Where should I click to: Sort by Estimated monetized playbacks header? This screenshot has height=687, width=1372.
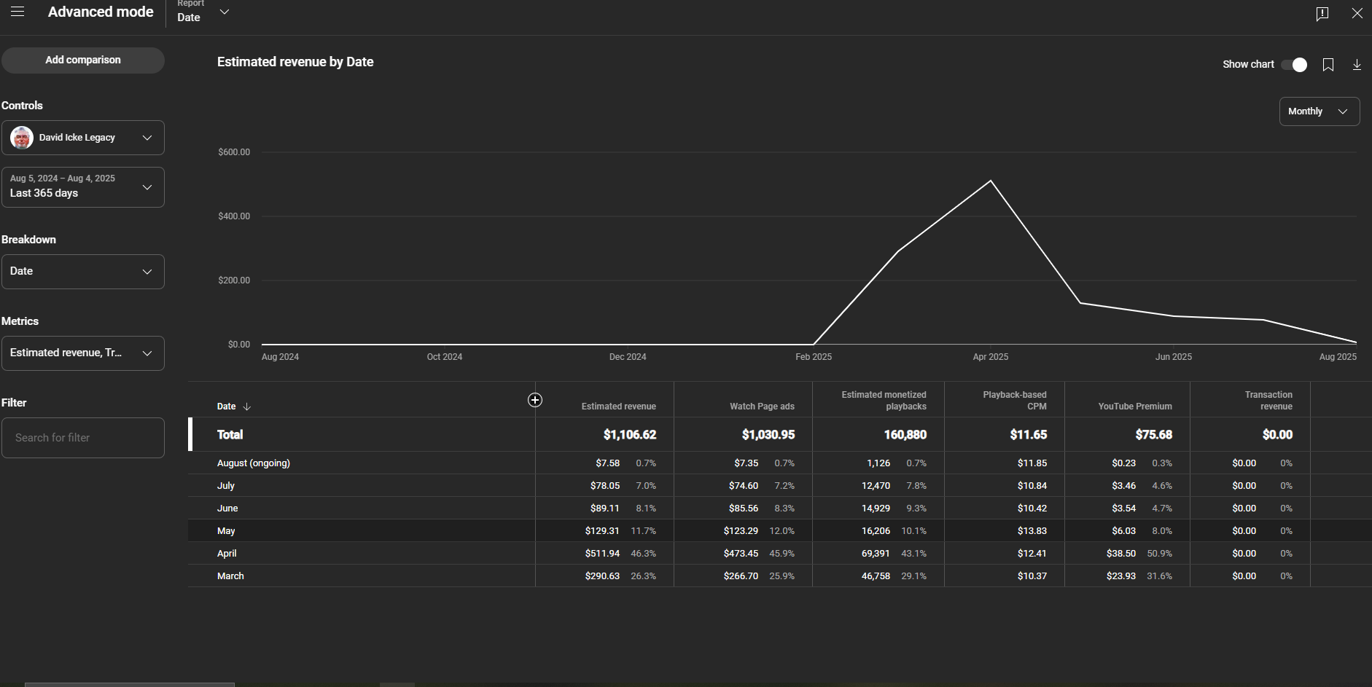(x=884, y=401)
